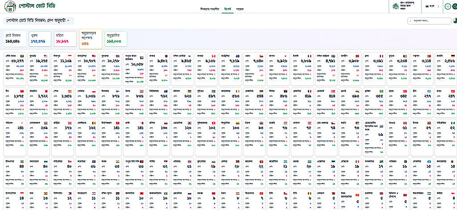Click the search input field

coord(430,21)
